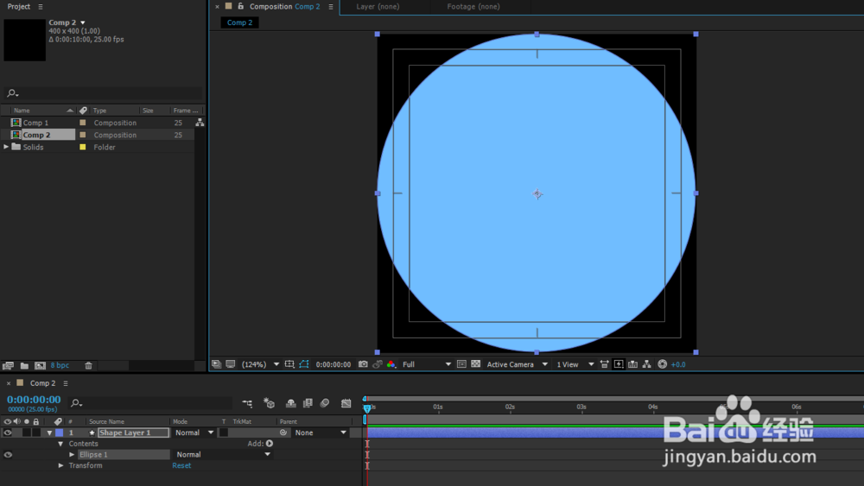Toggle Hide Shy Layers icon
864x486 pixels.
(x=290, y=403)
